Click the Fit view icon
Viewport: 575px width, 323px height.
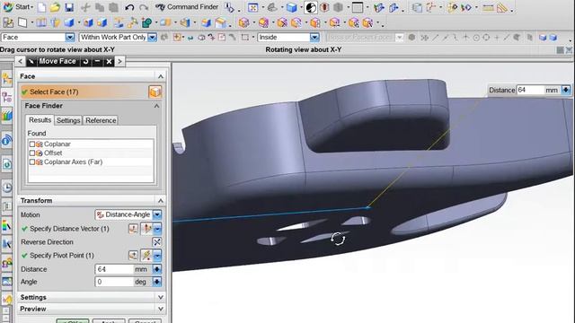coord(253,7)
